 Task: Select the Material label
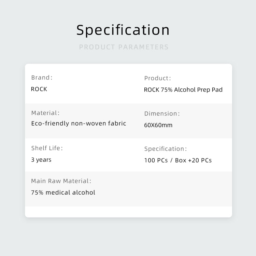(x=45, y=113)
